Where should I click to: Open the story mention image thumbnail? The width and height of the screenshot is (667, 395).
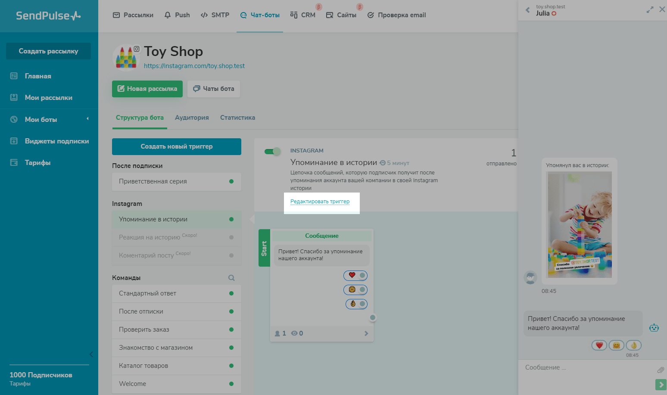[x=580, y=224]
